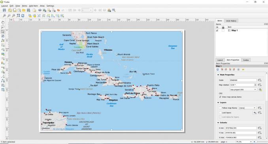Click the Map rotation spin arrows
268x144 pixels.
click(x=255, y=85)
